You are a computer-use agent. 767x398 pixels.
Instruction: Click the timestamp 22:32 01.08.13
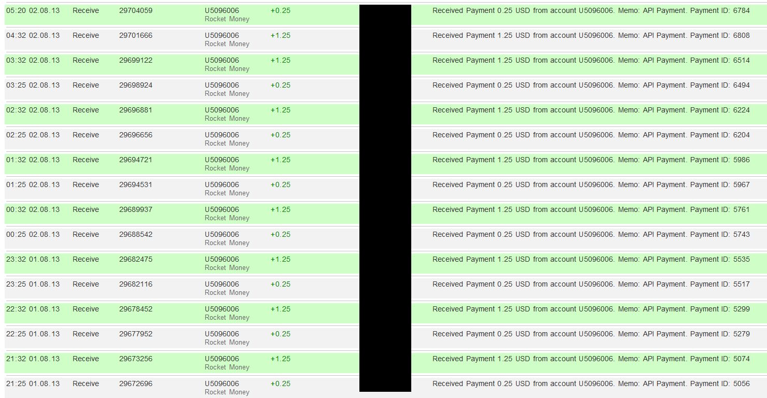click(33, 309)
